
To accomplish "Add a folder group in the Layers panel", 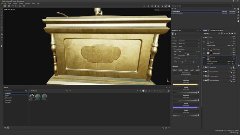I will (232, 33).
